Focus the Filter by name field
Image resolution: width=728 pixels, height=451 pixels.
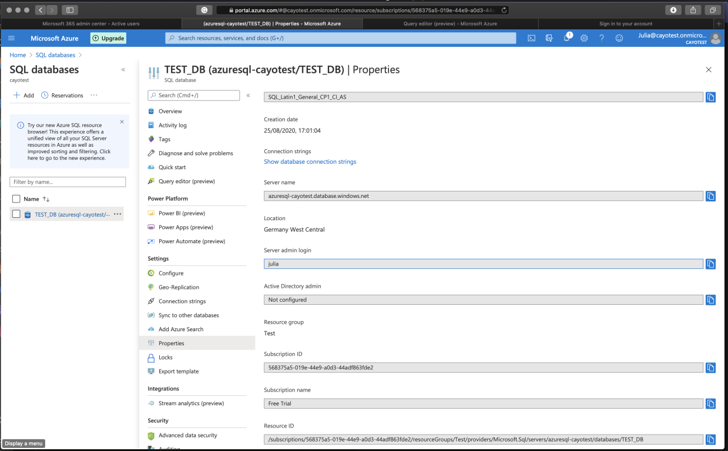[68, 182]
